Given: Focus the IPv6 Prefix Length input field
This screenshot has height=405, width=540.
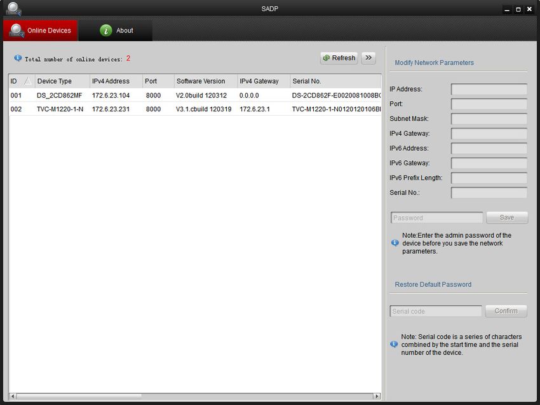Looking at the screenshot, I should tap(489, 178).
